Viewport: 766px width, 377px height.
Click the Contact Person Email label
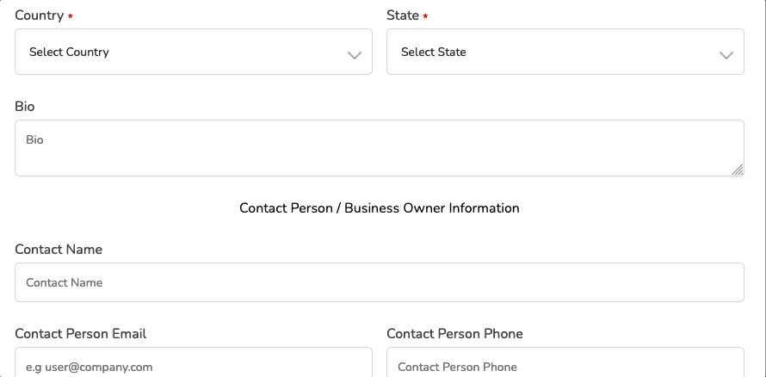coord(81,334)
